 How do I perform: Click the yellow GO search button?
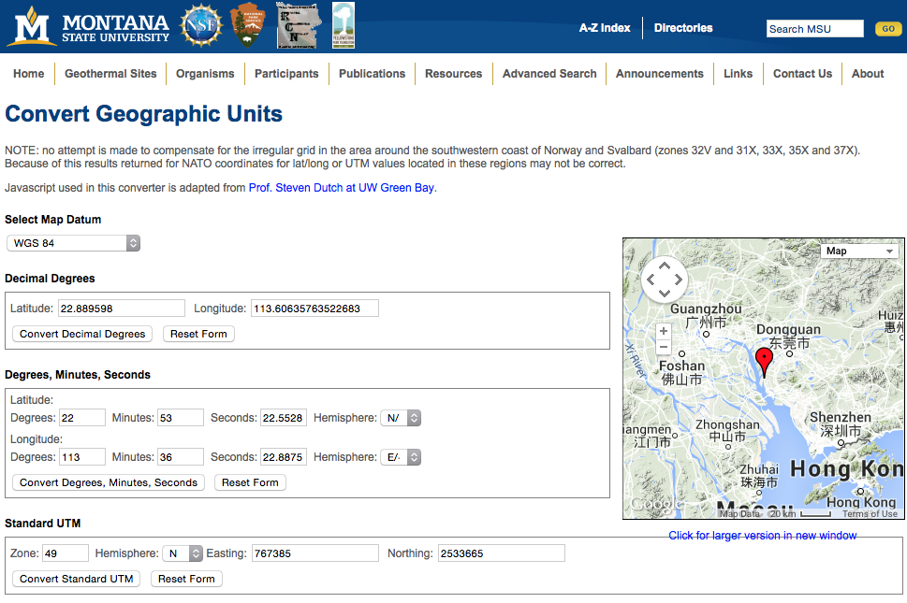tap(888, 28)
